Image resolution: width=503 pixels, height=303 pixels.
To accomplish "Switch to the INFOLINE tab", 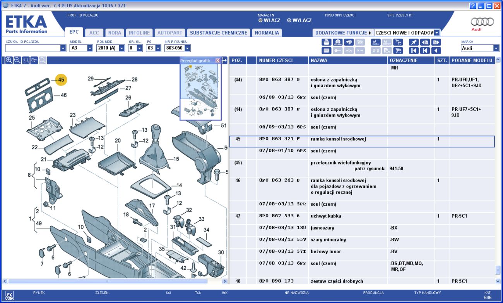I will [x=139, y=33].
